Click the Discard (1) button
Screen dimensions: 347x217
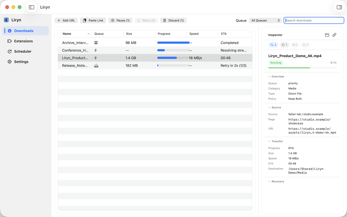(x=173, y=20)
